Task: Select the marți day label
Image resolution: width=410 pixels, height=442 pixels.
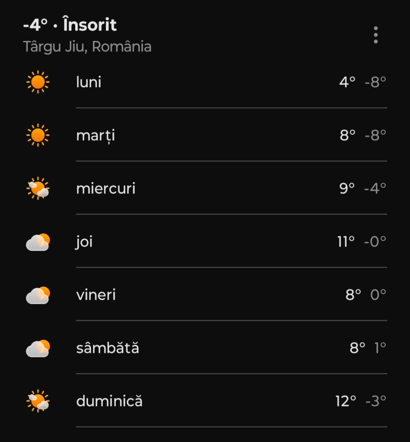Action: [x=95, y=136]
